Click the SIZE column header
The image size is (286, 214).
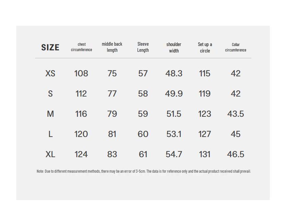coord(50,47)
